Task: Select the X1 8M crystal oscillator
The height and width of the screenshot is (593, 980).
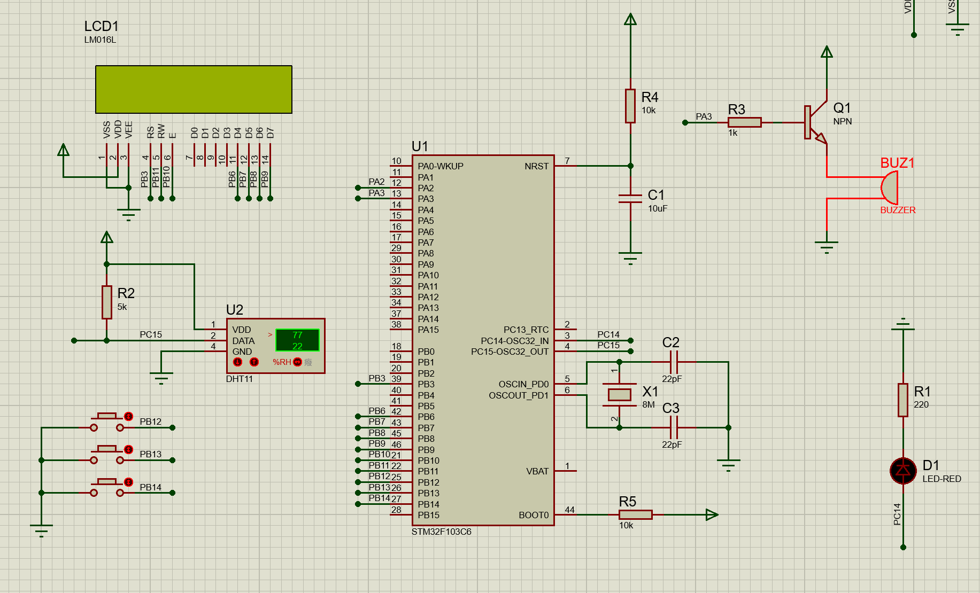Action: click(x=619, y=395)
